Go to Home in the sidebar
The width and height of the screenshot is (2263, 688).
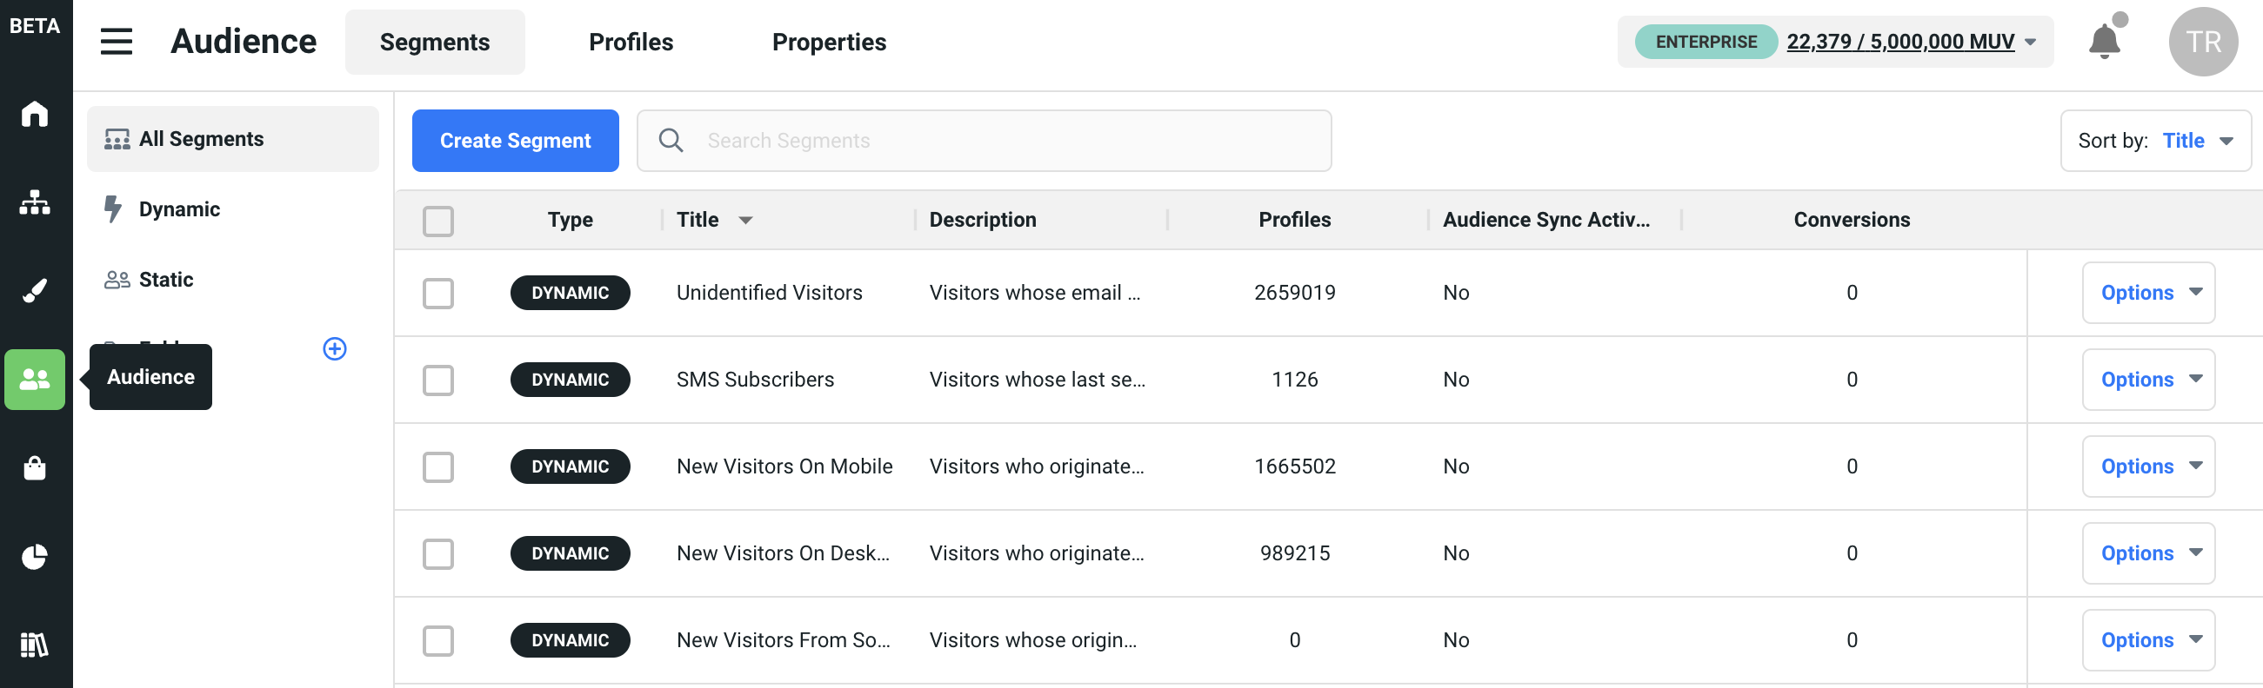(x=35, y=114)
